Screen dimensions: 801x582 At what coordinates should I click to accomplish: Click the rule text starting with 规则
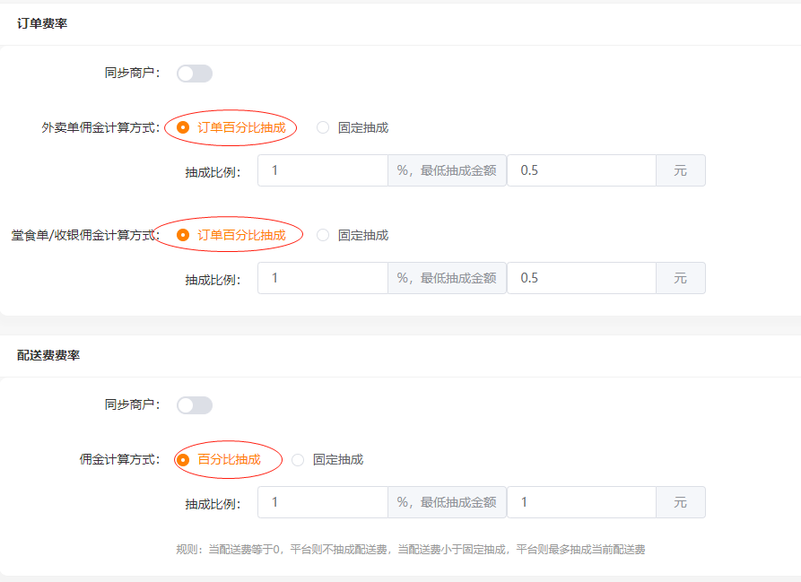tap(411, 550)
